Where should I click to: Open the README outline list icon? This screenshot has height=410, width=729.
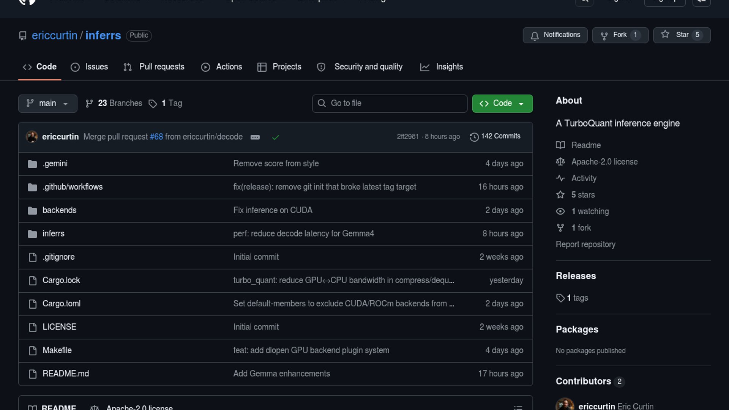click(x=518, y=407)
